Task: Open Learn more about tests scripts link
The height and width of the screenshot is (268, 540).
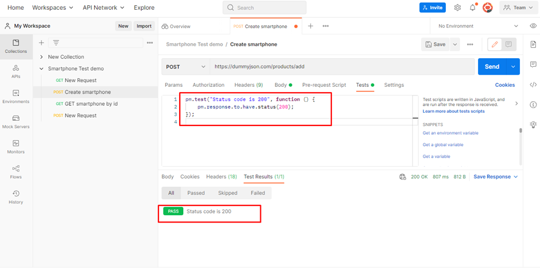Action: coord(454,111)
